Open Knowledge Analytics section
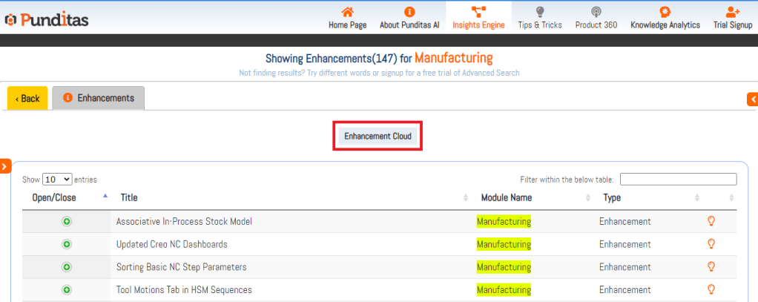This screenshot has width=758, height=302. (x=665, y=18)
